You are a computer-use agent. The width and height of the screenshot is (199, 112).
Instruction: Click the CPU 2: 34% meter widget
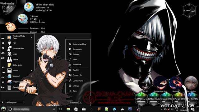(179, 99)
